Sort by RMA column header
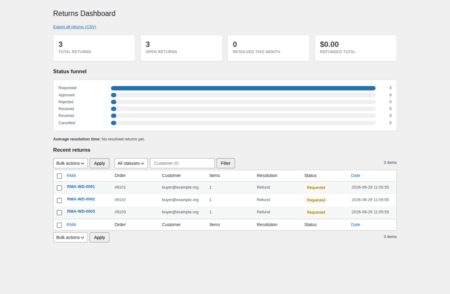This screenshot has height=294, width=450. click(x=72, y=176)
